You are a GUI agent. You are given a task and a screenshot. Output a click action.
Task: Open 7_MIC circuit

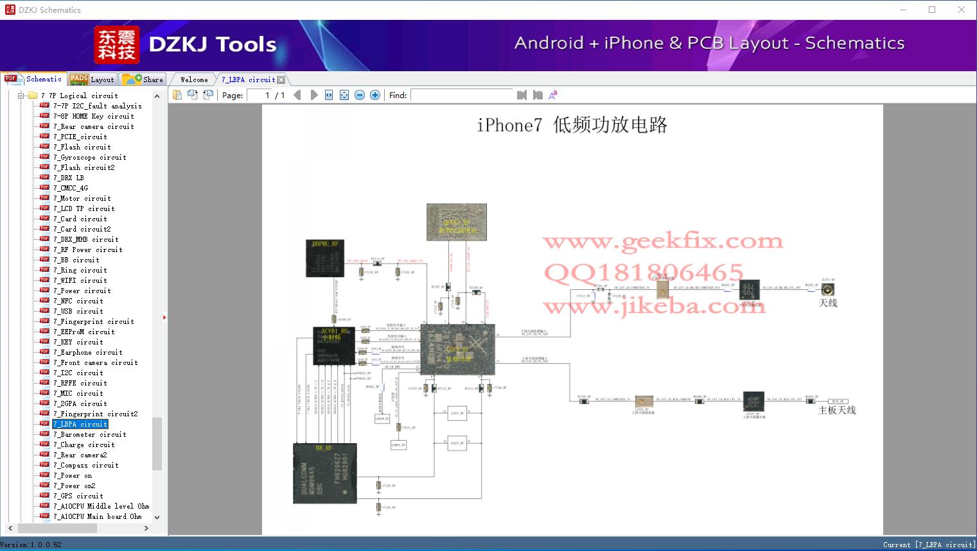click(78, 393)
